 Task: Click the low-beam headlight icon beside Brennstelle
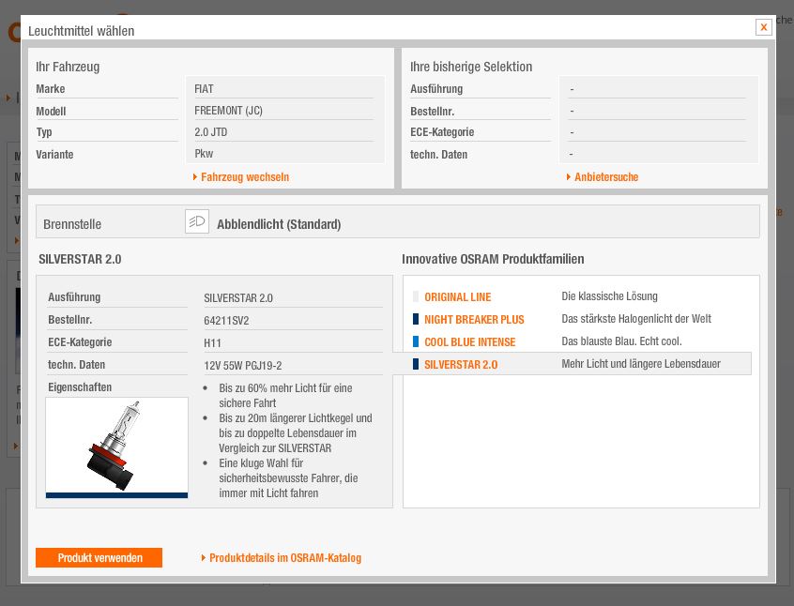tap(197, 222)
